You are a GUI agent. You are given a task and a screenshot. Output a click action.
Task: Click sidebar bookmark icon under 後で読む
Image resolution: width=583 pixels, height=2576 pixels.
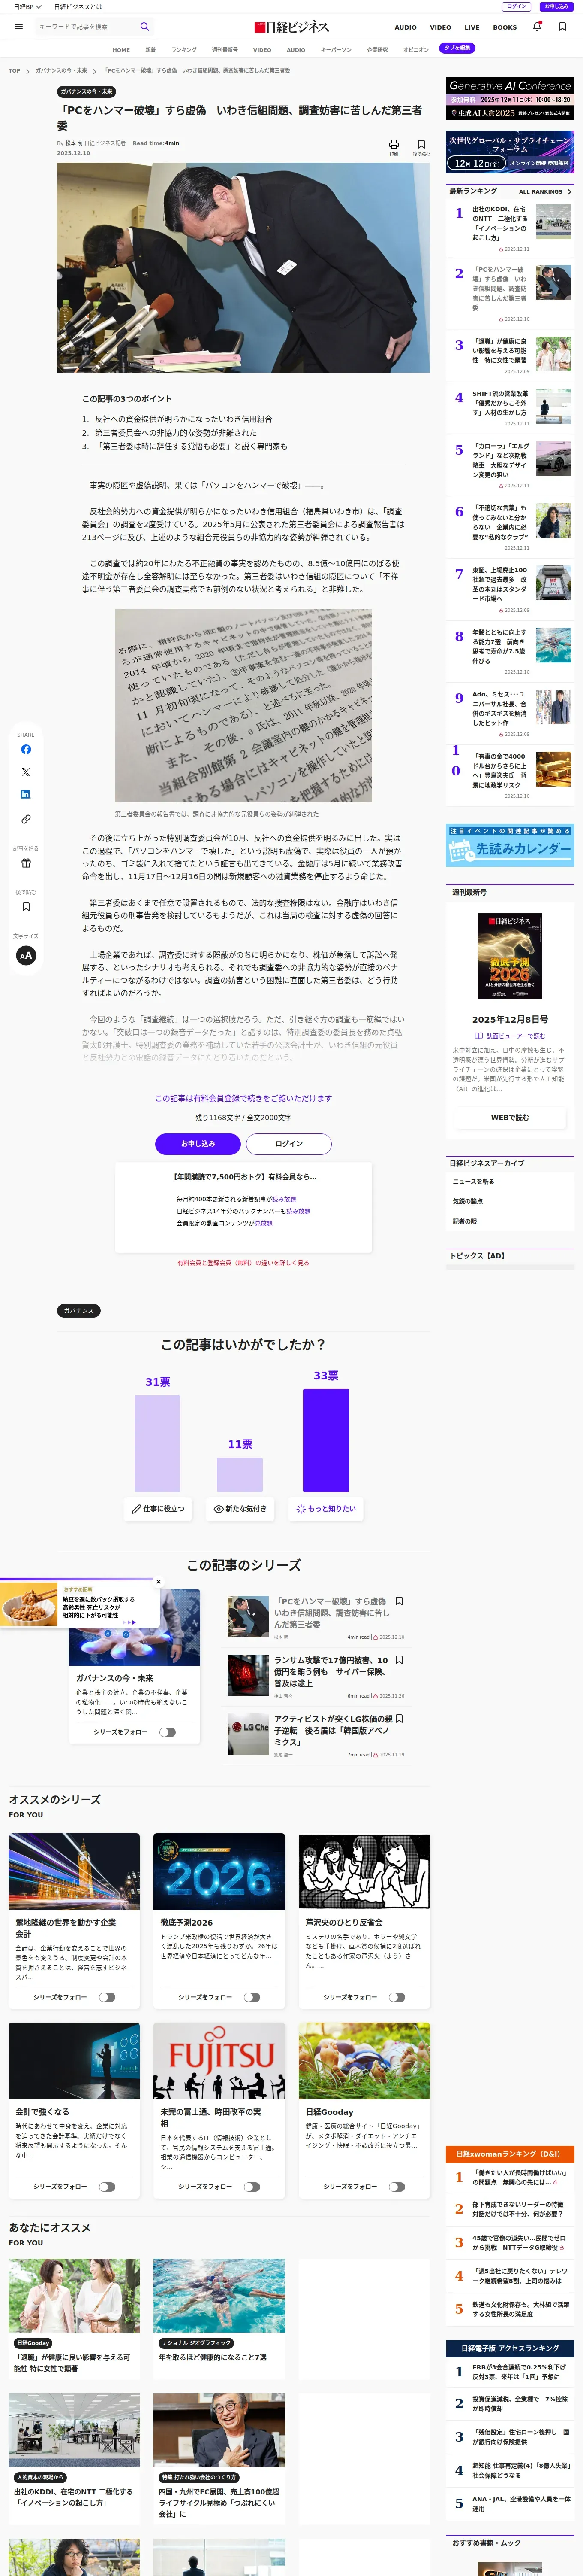click(26, 907)
